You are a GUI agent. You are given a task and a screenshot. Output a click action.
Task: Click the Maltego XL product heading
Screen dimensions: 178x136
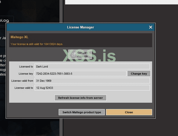(19, 37)
